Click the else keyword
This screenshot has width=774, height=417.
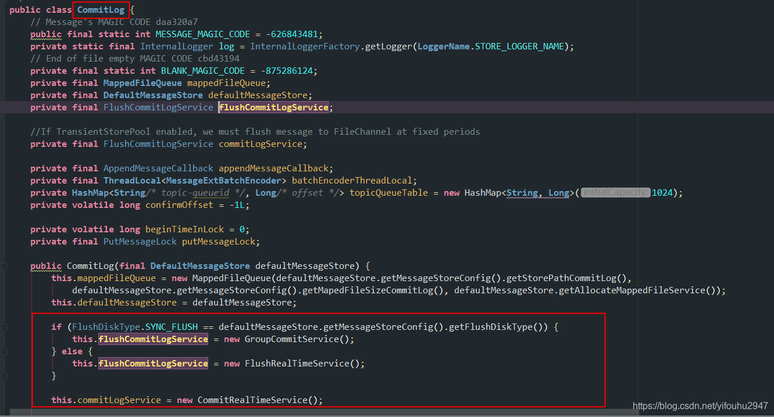coord(72,351)
